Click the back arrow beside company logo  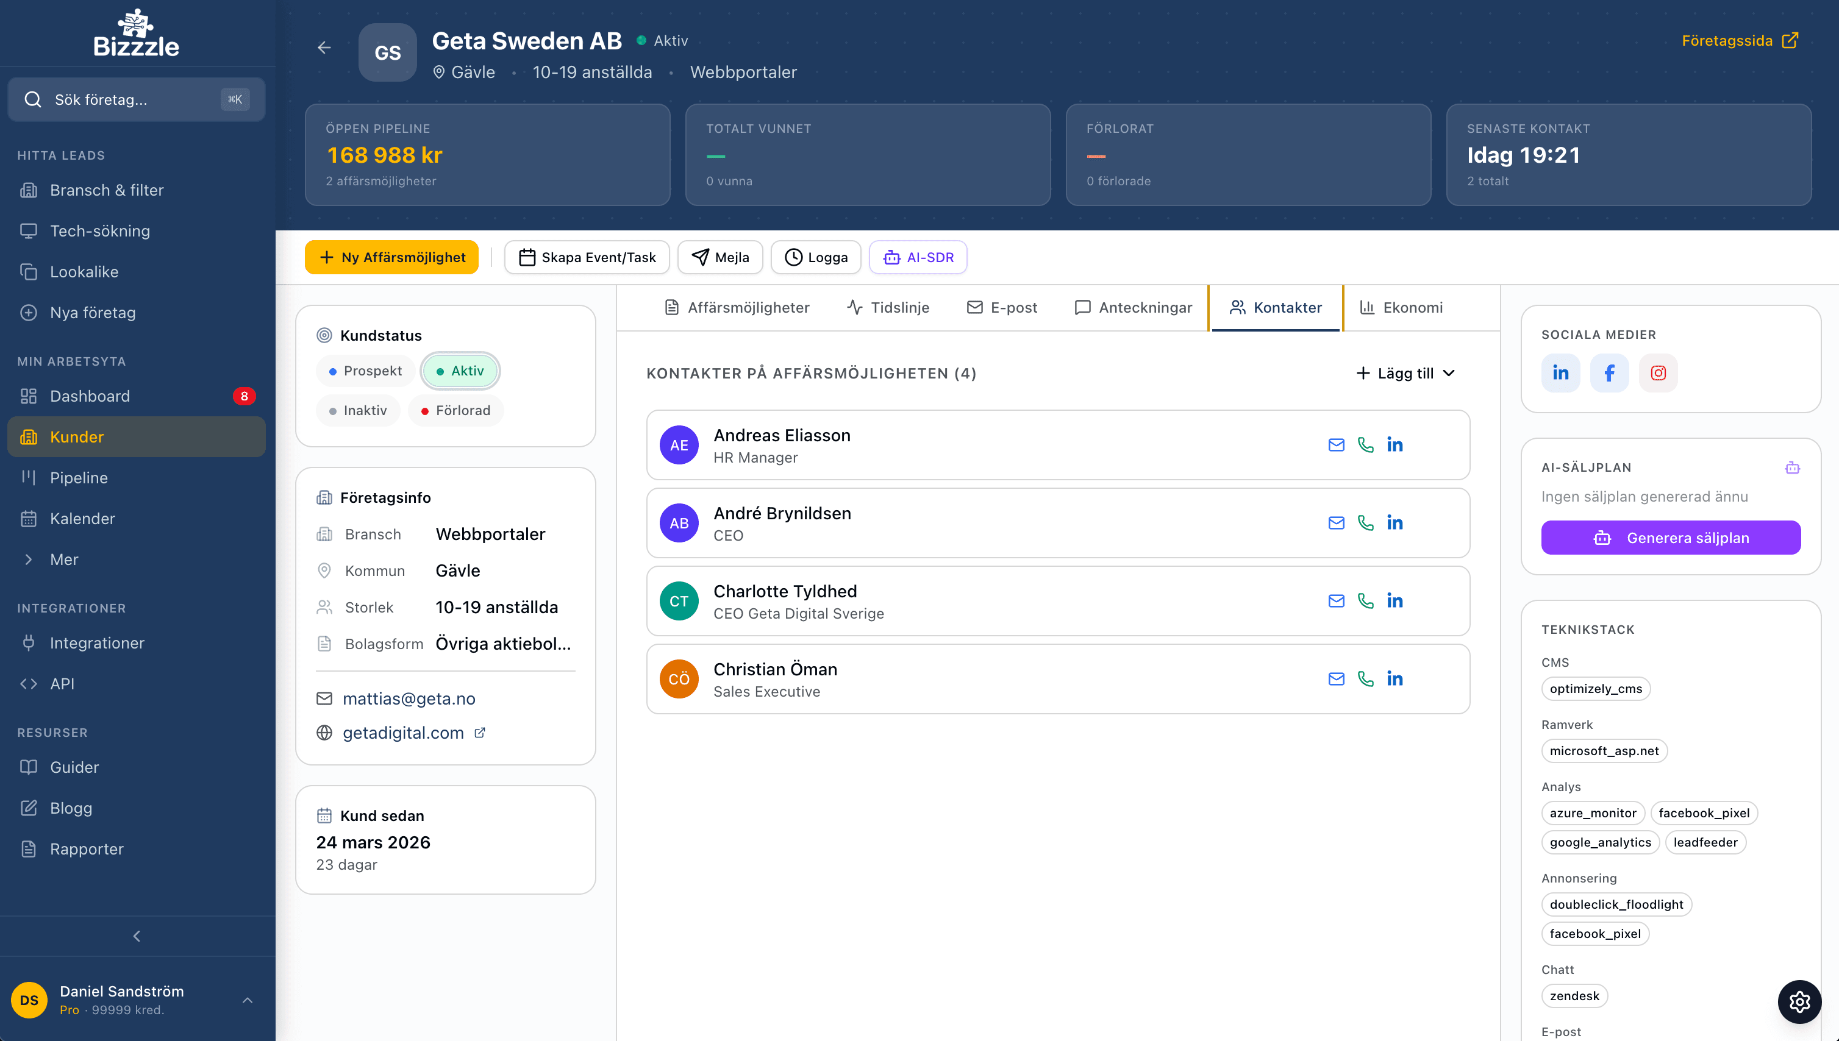324,48
